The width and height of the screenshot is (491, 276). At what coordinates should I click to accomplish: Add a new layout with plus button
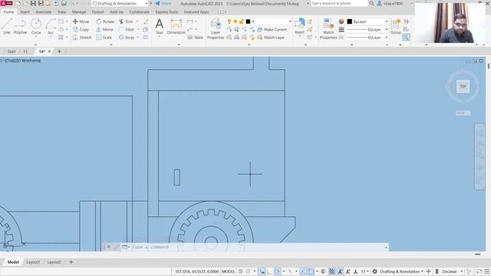click(71, 262)
